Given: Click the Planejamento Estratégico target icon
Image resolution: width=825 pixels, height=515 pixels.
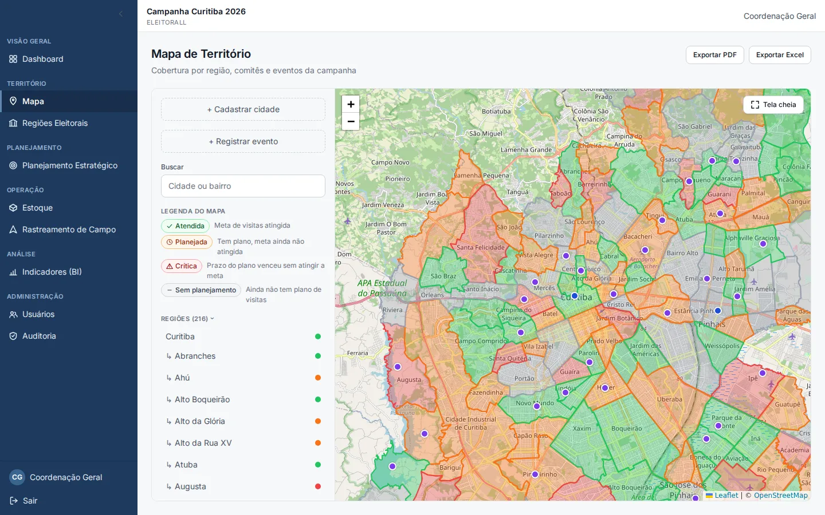Looking at the screenshot, I should [x=13, y=165].
